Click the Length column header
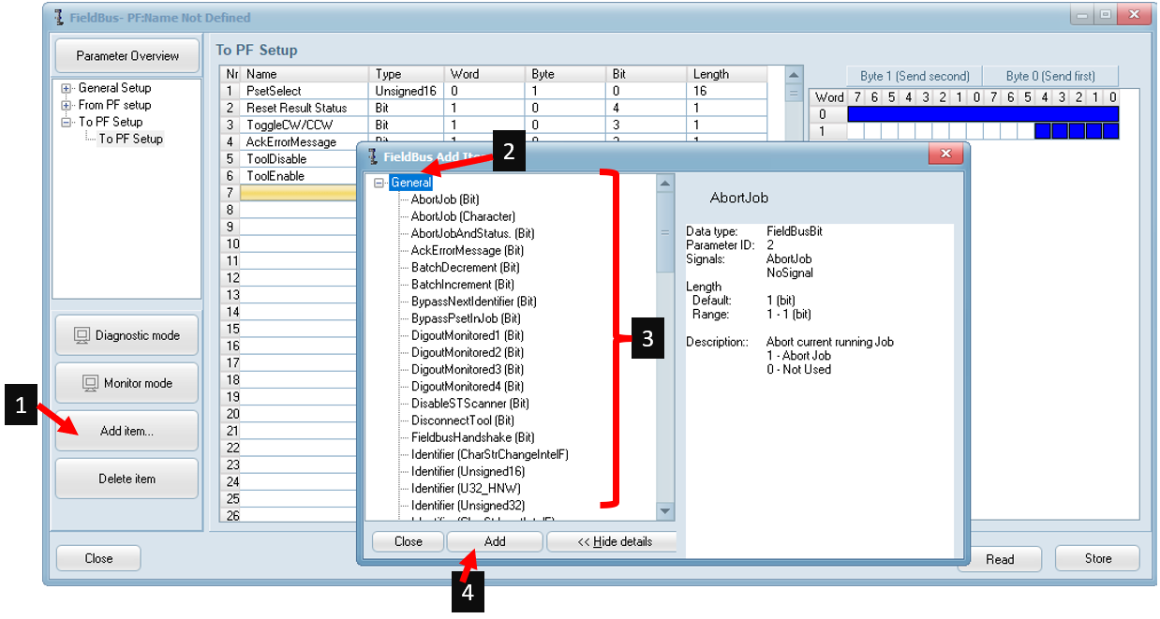The height and width of the screenshot is (619, 1160). coord(727,74)
